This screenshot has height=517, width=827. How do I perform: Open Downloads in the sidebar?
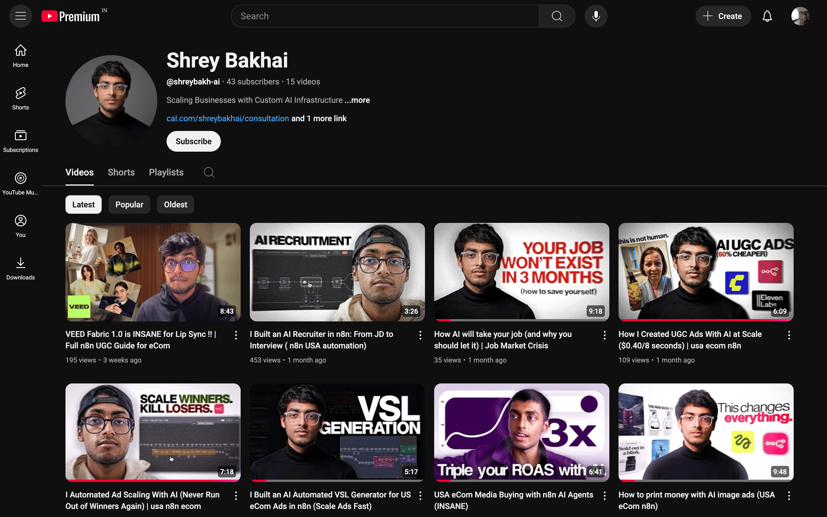coord(20,269)
